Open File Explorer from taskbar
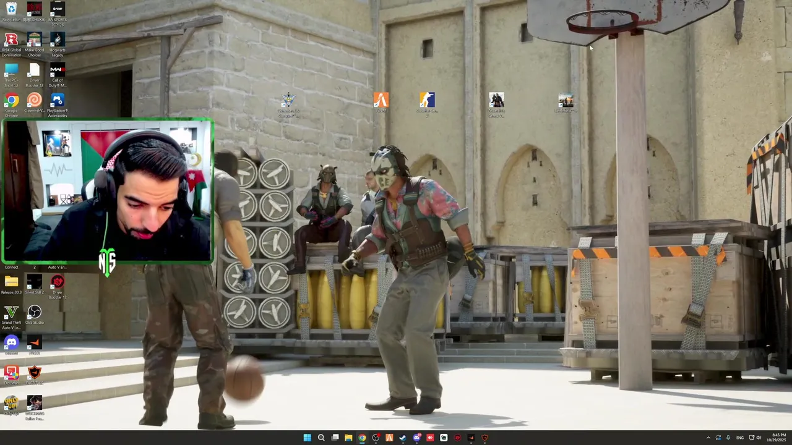Screen dimensions: 792x445 pyautogui.click(x=348, y=438)
